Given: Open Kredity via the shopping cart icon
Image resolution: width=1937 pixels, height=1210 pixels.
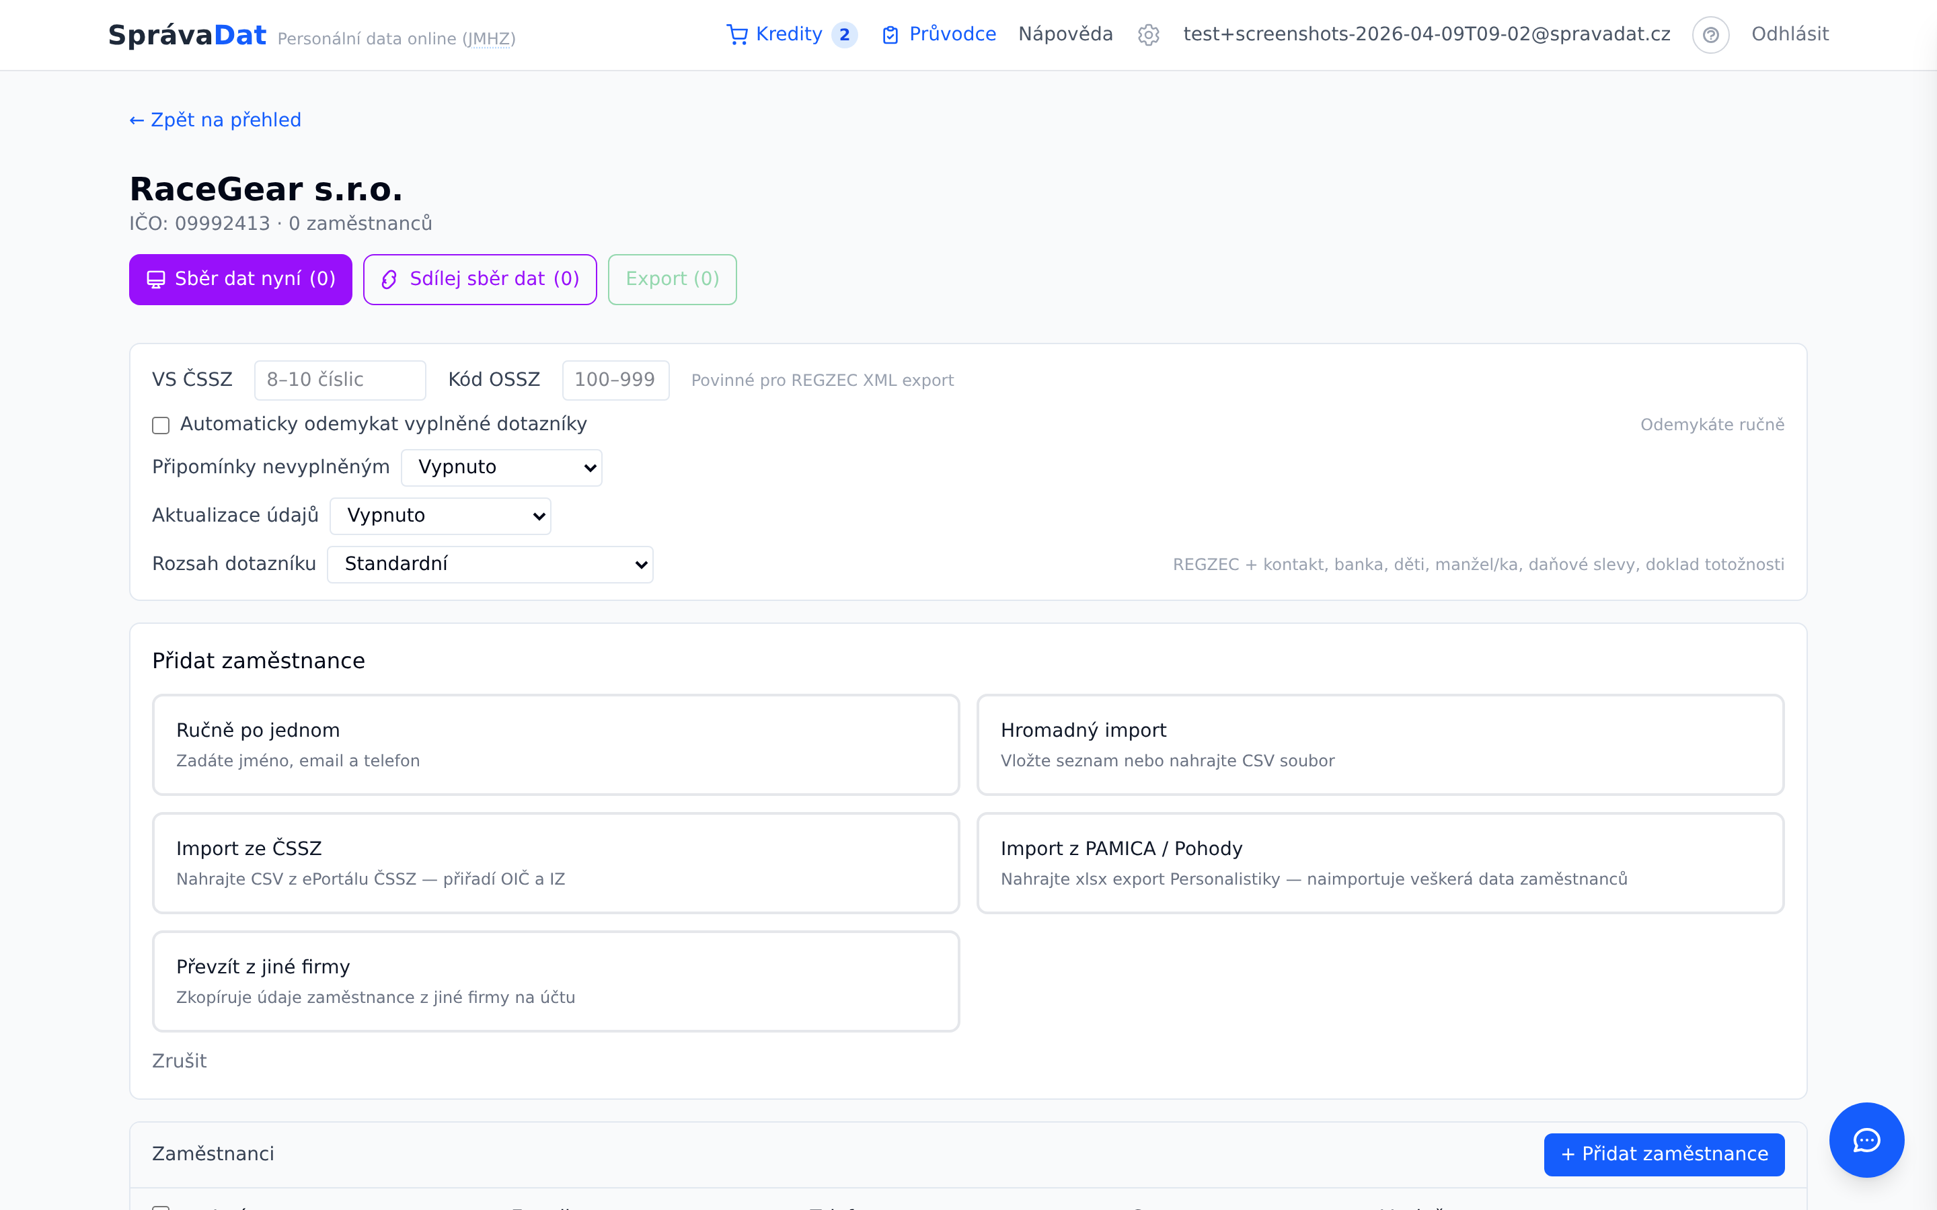Looking at the screenshot, I should point(736,34).
